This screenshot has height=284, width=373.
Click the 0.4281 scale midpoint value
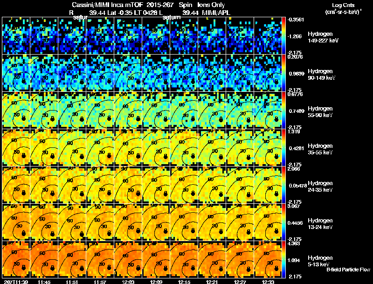coord(297,148)
